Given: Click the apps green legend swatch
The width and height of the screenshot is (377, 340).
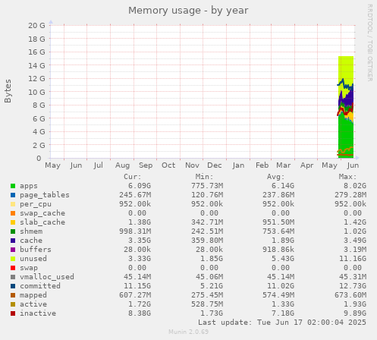Looking at the screenshot, I should click(13, 186).
